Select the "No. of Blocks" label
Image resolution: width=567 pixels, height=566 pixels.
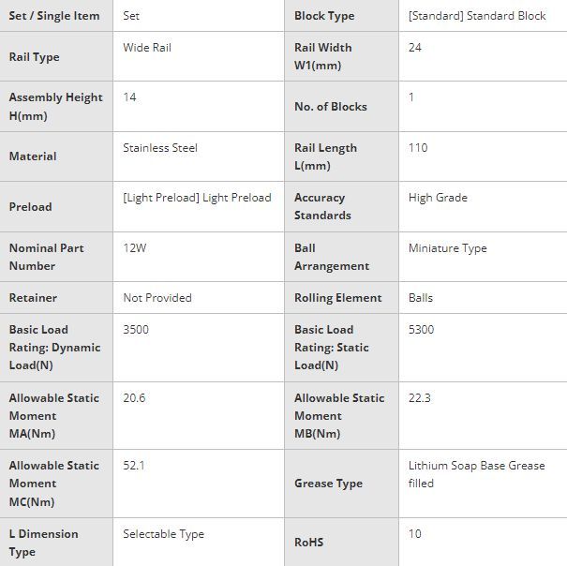point(331,107)
